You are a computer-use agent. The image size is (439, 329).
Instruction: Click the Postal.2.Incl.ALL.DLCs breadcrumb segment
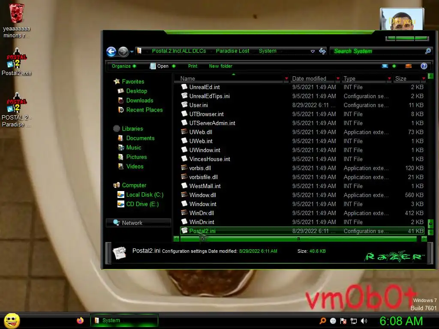pyautogui.click(x=179, y=51)
